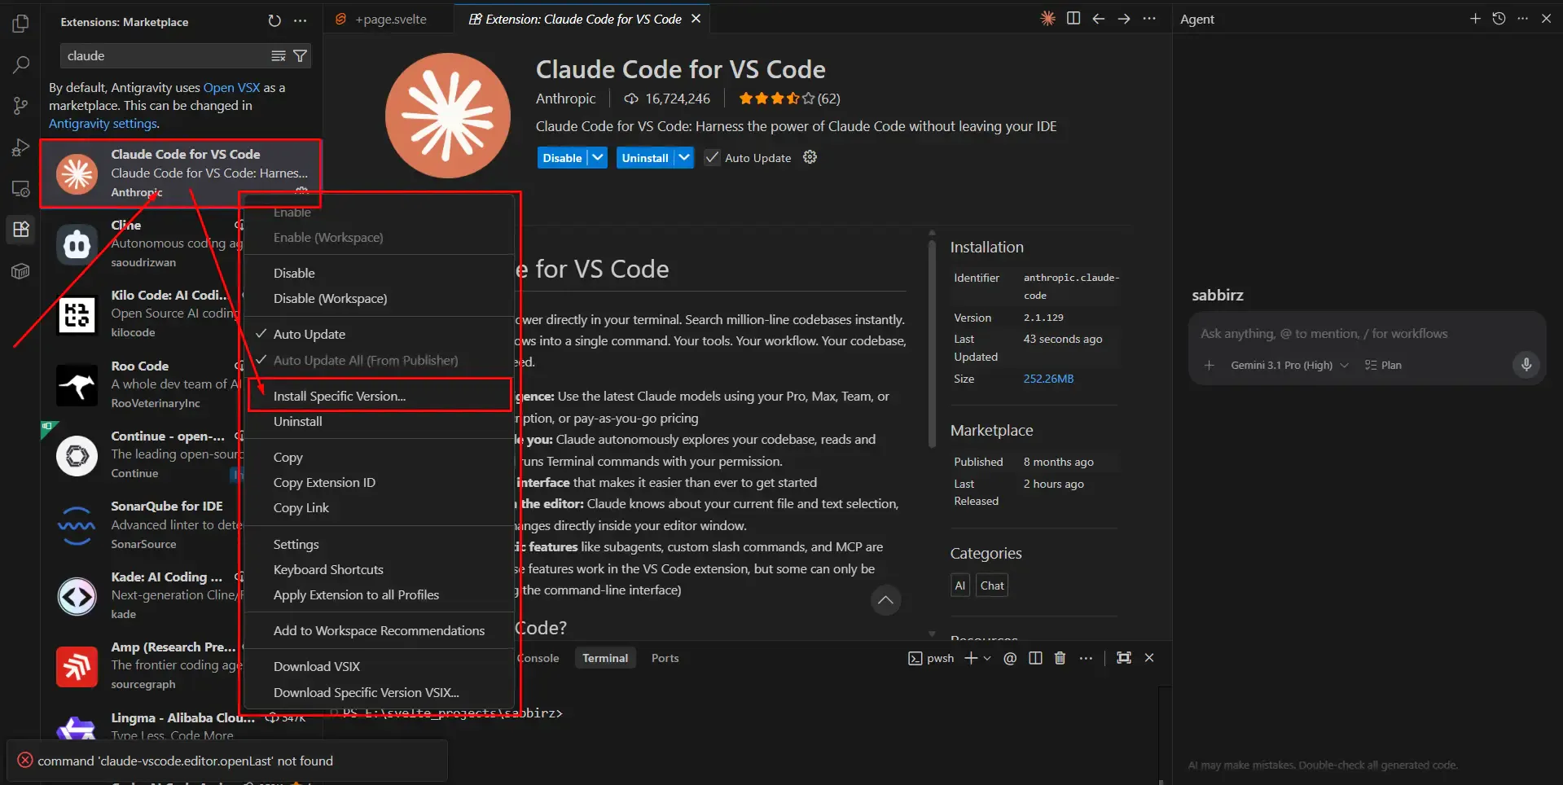The height and width of the screenshot is (785, 1563).
Task: Click the extension details vertical scrollbar
Action: click(933, 342)
